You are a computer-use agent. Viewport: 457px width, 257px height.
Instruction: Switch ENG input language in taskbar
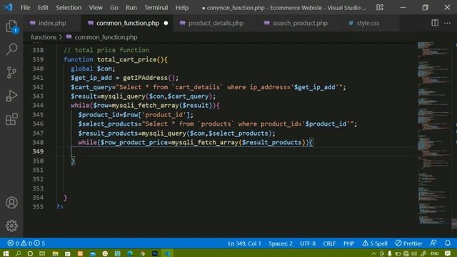click(434, 253)
